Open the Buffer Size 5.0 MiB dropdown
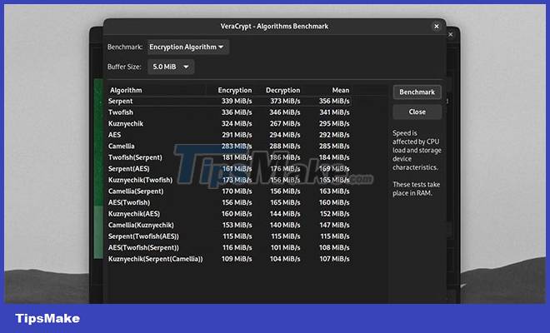Screen dimensions: 550x333 coord(171,67)
